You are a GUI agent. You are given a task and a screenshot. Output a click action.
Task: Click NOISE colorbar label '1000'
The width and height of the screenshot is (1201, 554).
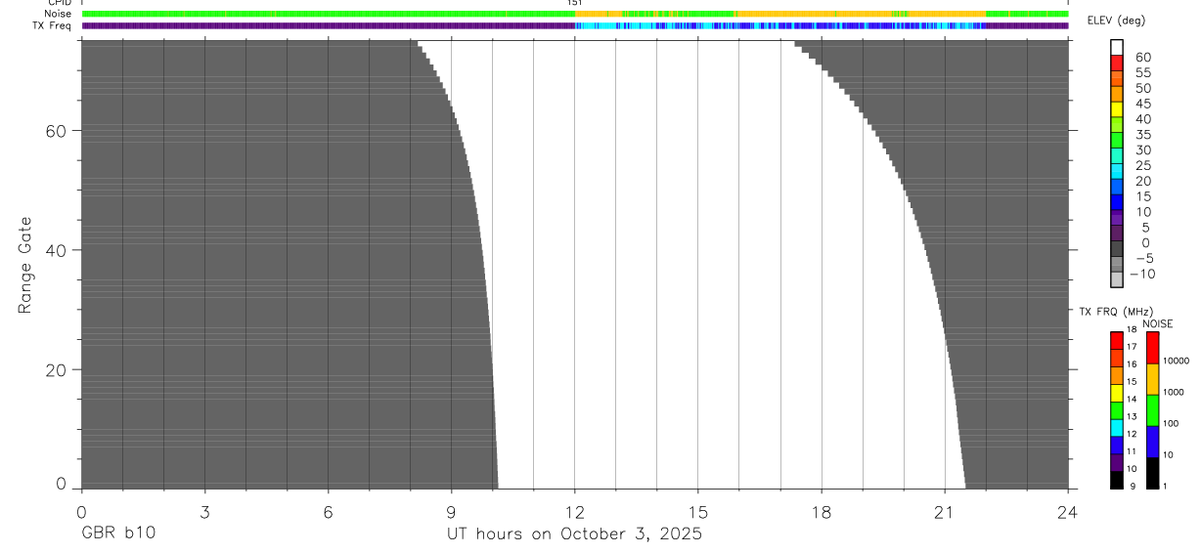click(x=1174, y=392)
